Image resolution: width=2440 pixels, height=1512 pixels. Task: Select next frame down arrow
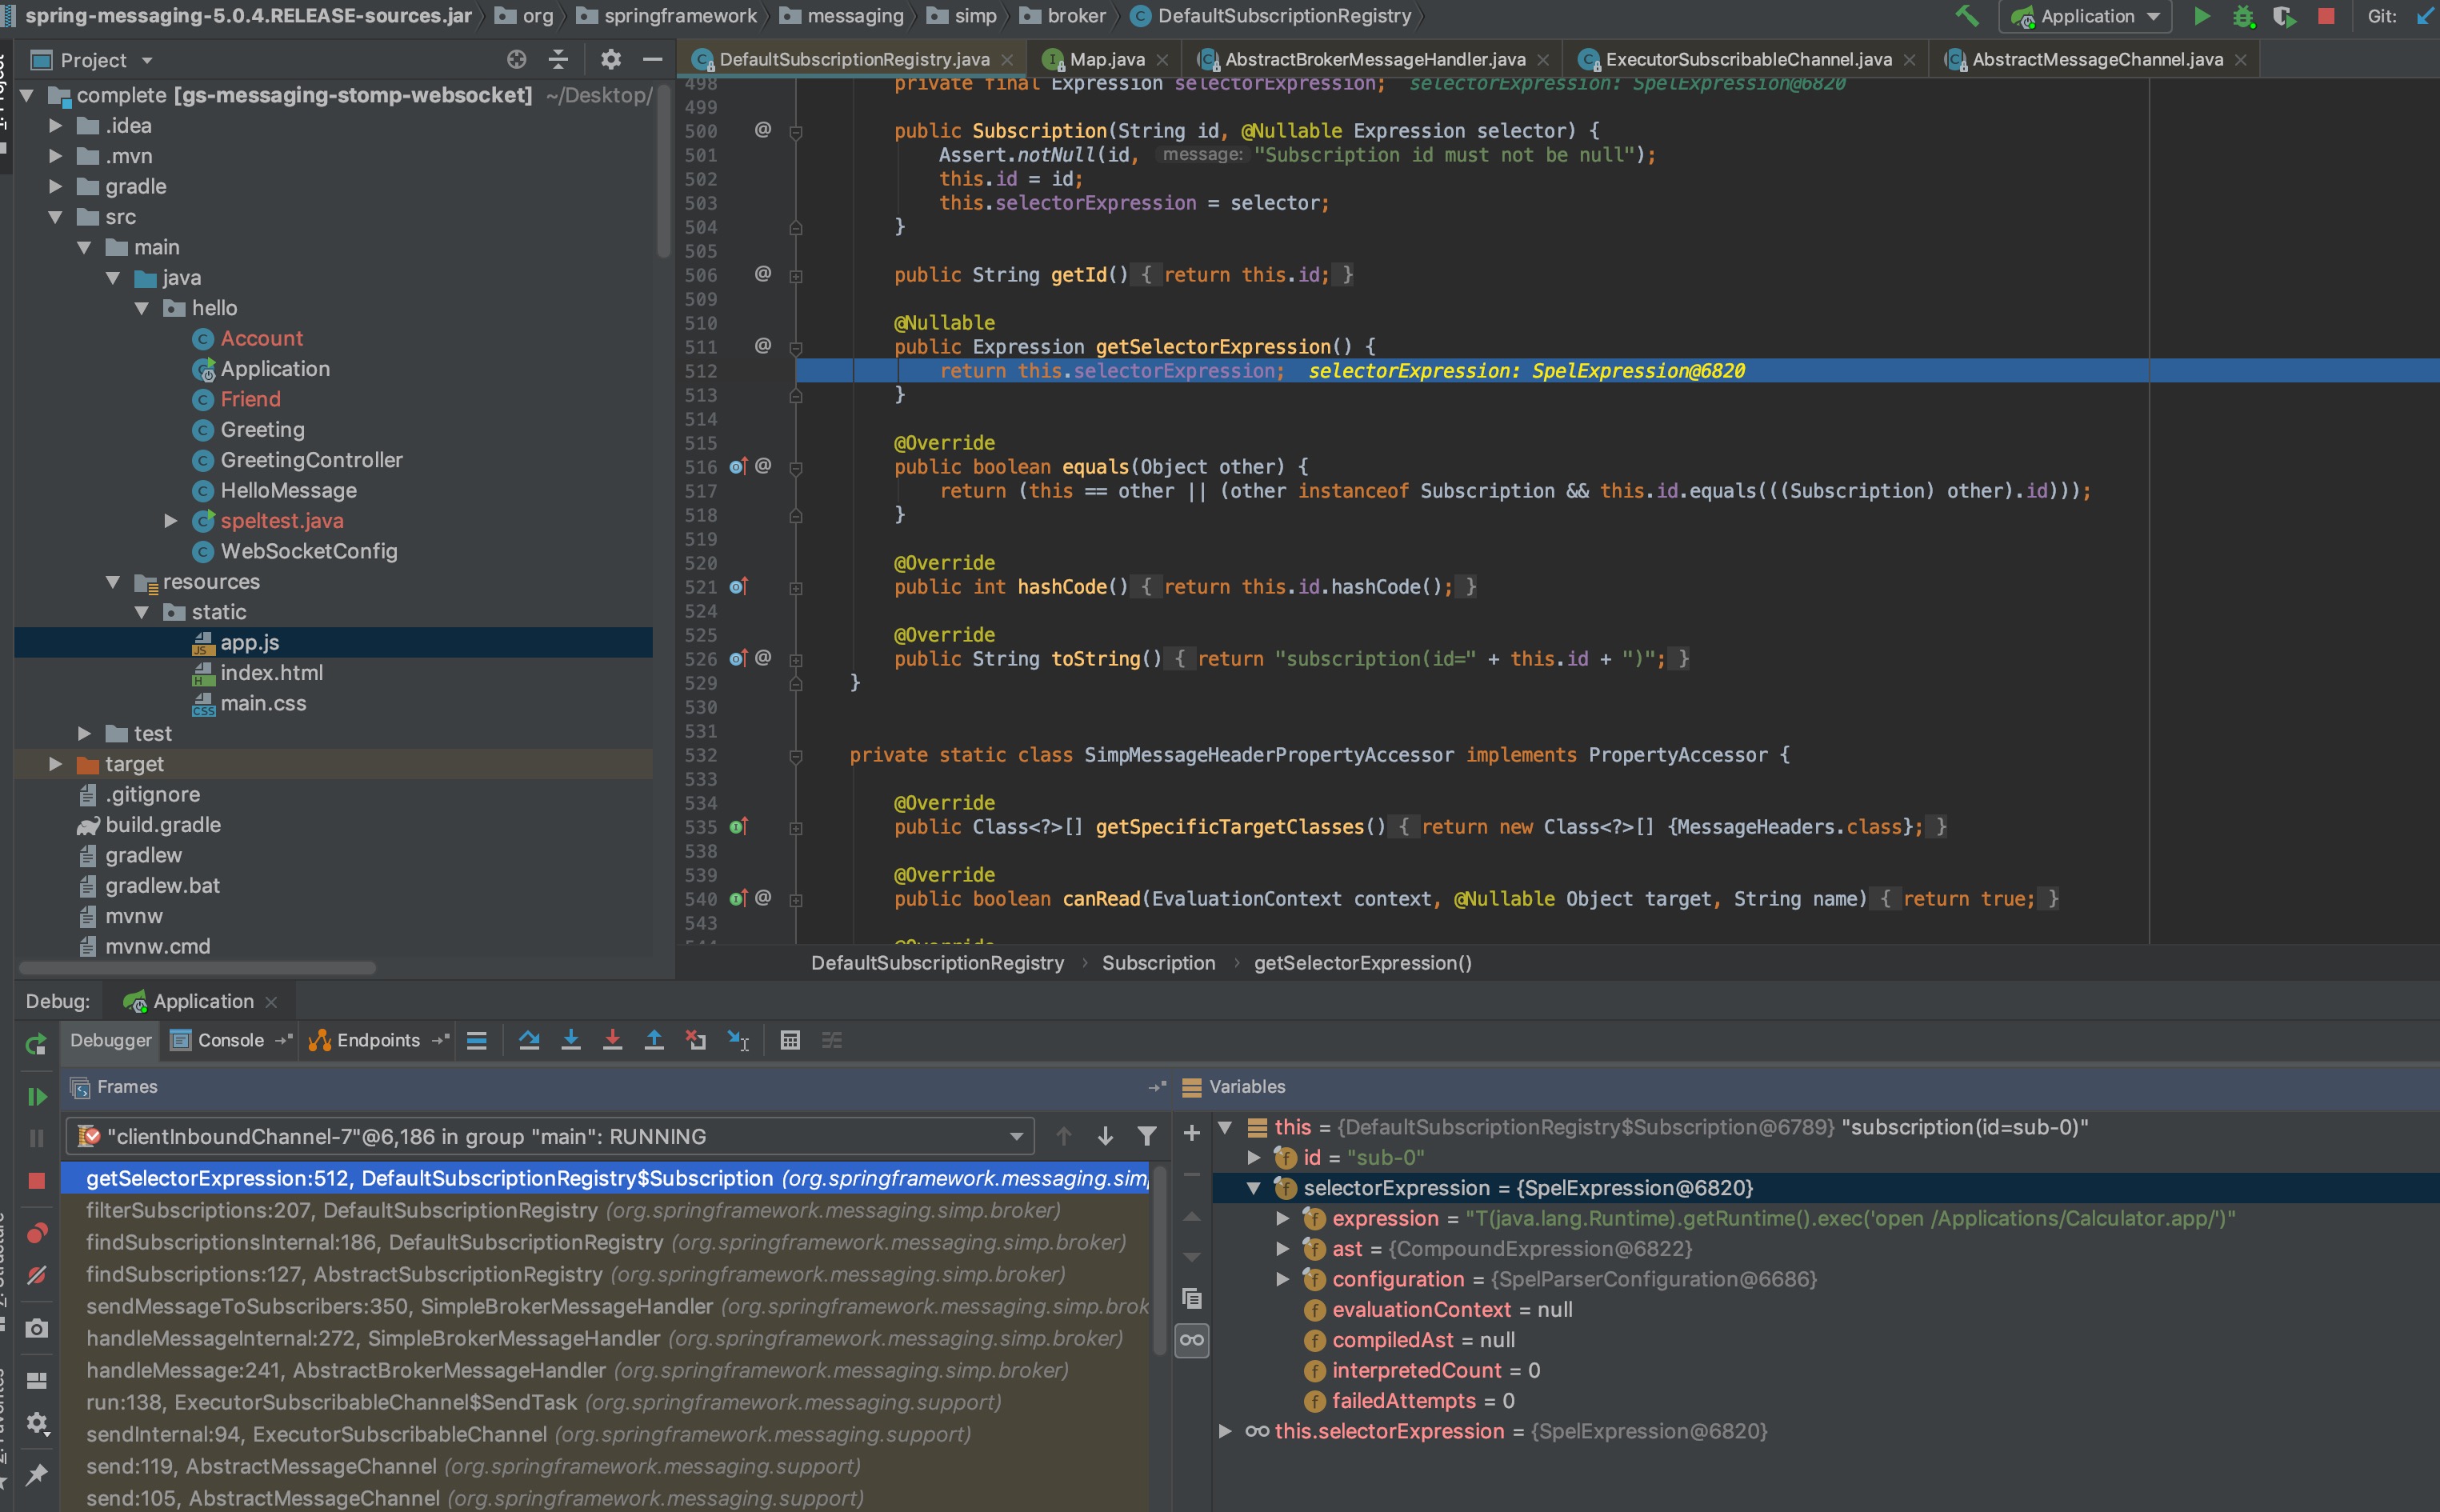point(1105,1135)
